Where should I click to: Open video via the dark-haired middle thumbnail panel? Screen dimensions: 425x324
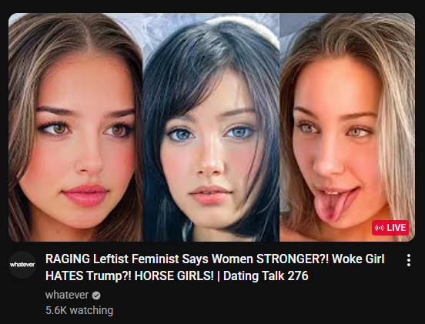point(211,127)
